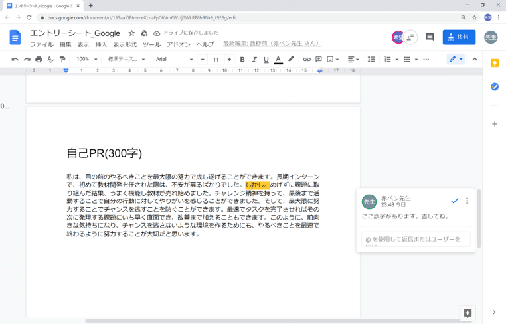506x324 pixels.
Task: Select the paint format roller
Action: pyautogui.click(x=62, y=59)
